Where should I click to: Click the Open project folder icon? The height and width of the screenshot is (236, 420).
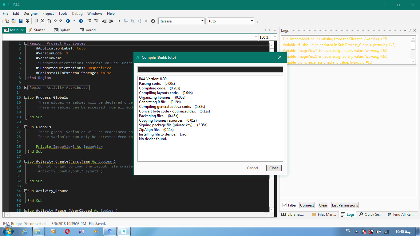pyautogui.click(x=14, y=21)
